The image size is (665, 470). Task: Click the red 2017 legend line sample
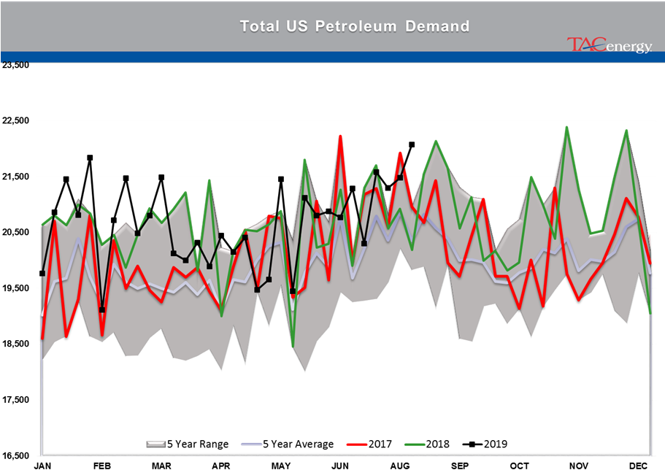tap(355, 444)
